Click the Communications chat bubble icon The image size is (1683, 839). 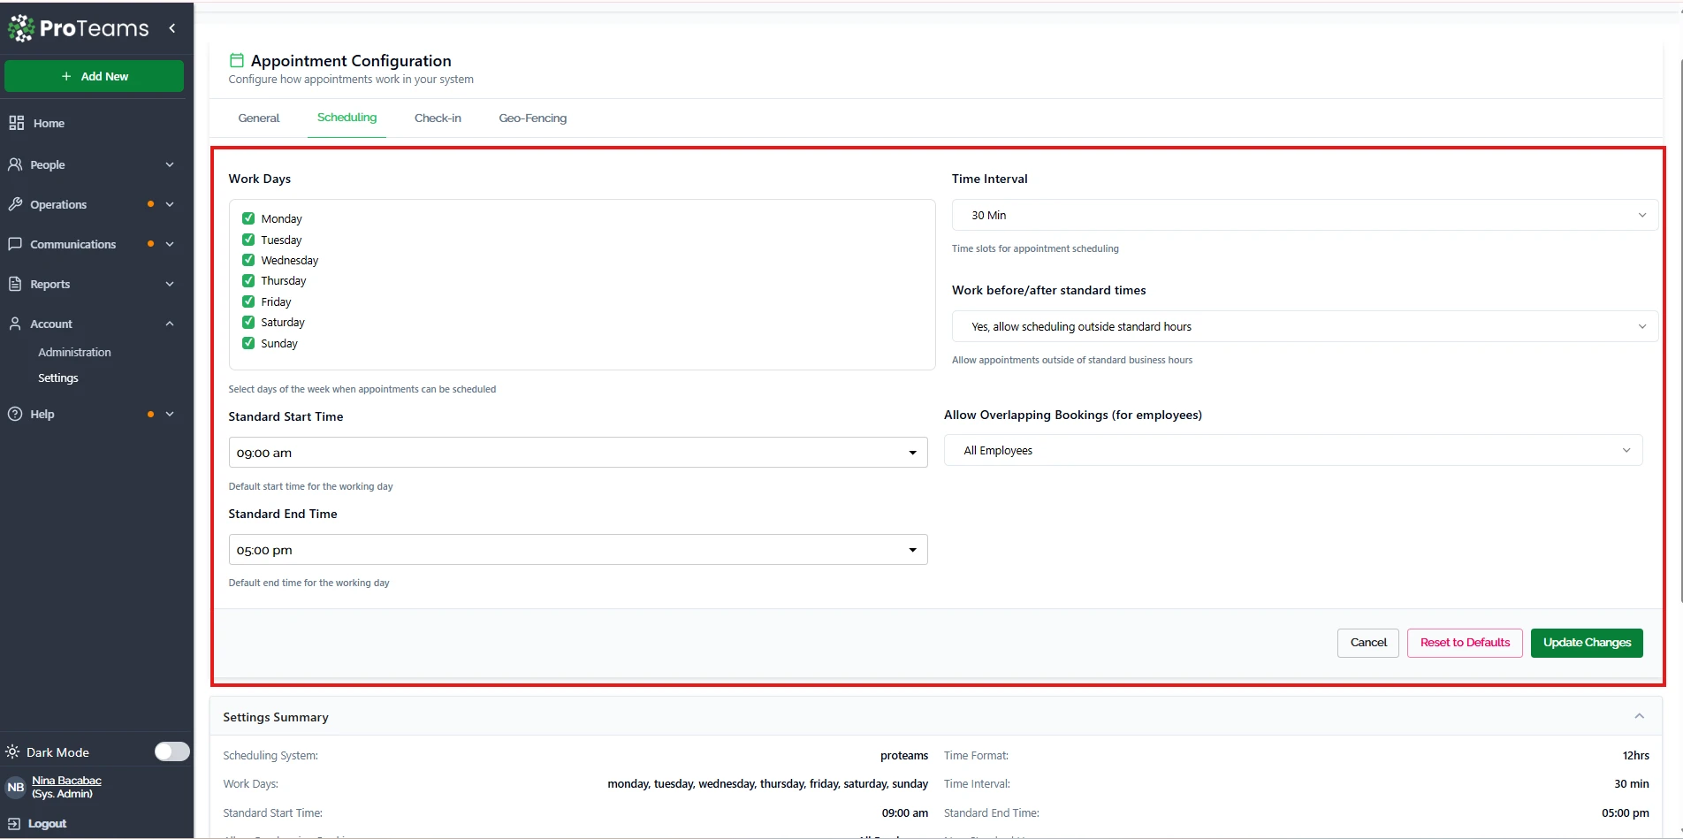(15, 244)
